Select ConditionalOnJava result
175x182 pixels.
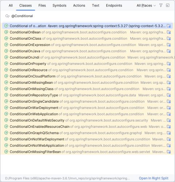(x=87, y=51)
